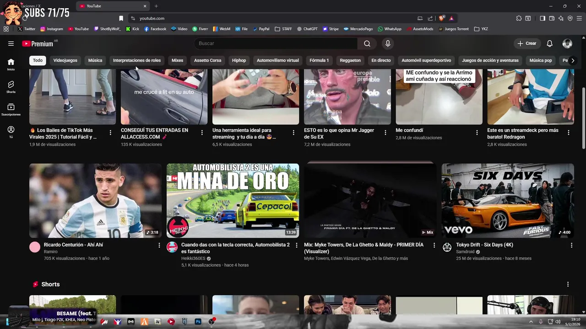The height and width of the screenshot is (329, 586).
Task: Click the page vertical scrollbar
Action: coord(583,118)
